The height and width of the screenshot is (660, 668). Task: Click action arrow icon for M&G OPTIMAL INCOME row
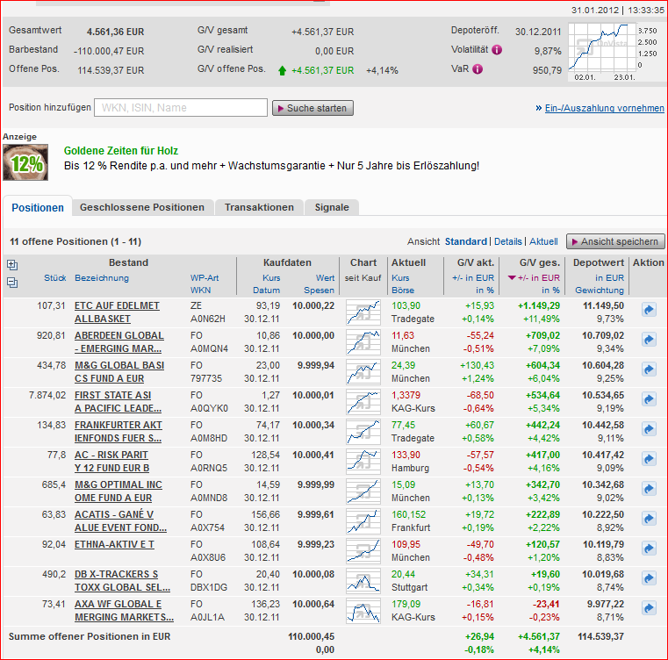point(649,489)
